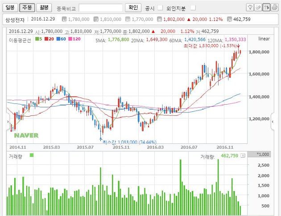Click the 2015.07 date axis label

click(x=85, y=147)
